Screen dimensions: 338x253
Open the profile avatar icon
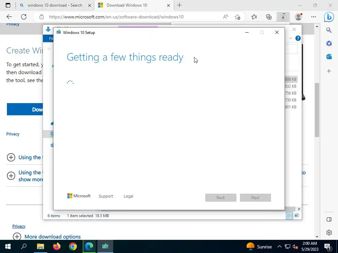click(298, 17)
